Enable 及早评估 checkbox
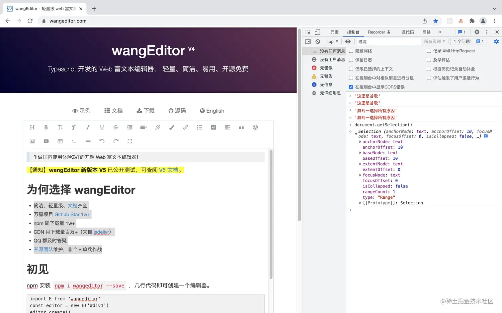Viewport: 502px width, 313px height. pos(429,60)
